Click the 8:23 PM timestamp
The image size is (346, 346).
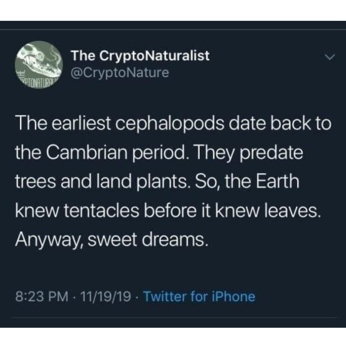point(42,296)
